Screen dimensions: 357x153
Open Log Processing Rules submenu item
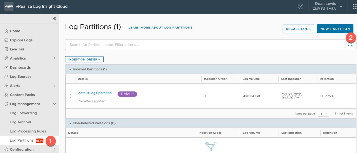click(28, 131)
